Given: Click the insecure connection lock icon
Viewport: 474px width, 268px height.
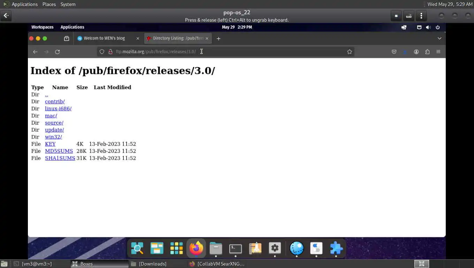Looking at the screenshot, I should click(x=110, y=52).
